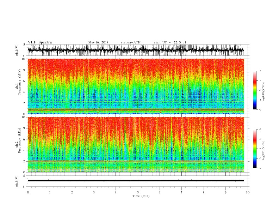Select the "May 16, 2018" date text
This screenshot has width=279, height=216.
coord(98,42)
